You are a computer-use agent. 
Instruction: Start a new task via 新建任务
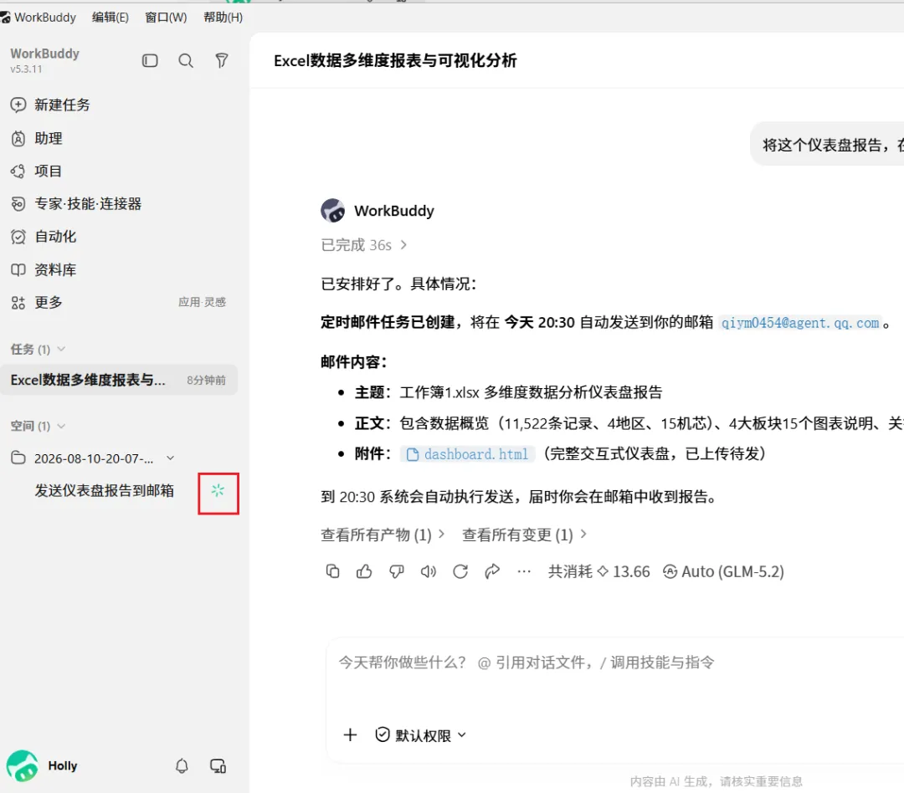click(51, 105)
